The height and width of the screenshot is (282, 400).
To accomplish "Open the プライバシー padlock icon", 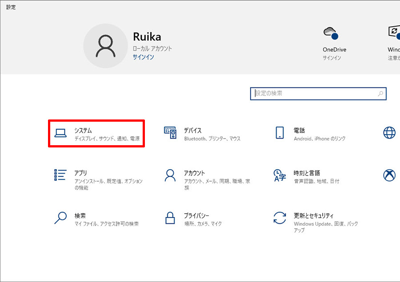I will click(170, 218).
